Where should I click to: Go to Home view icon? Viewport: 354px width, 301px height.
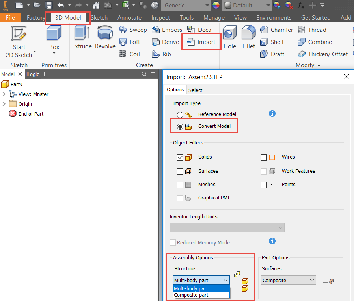coord(96,5)
